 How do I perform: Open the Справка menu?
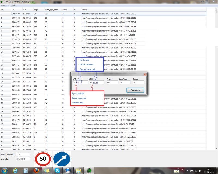point(12,5)
